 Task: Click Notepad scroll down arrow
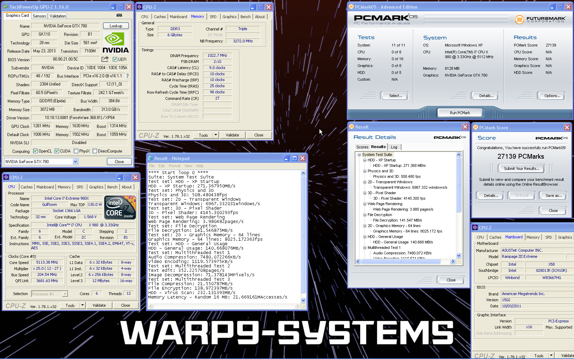click(x=303, y=301)
